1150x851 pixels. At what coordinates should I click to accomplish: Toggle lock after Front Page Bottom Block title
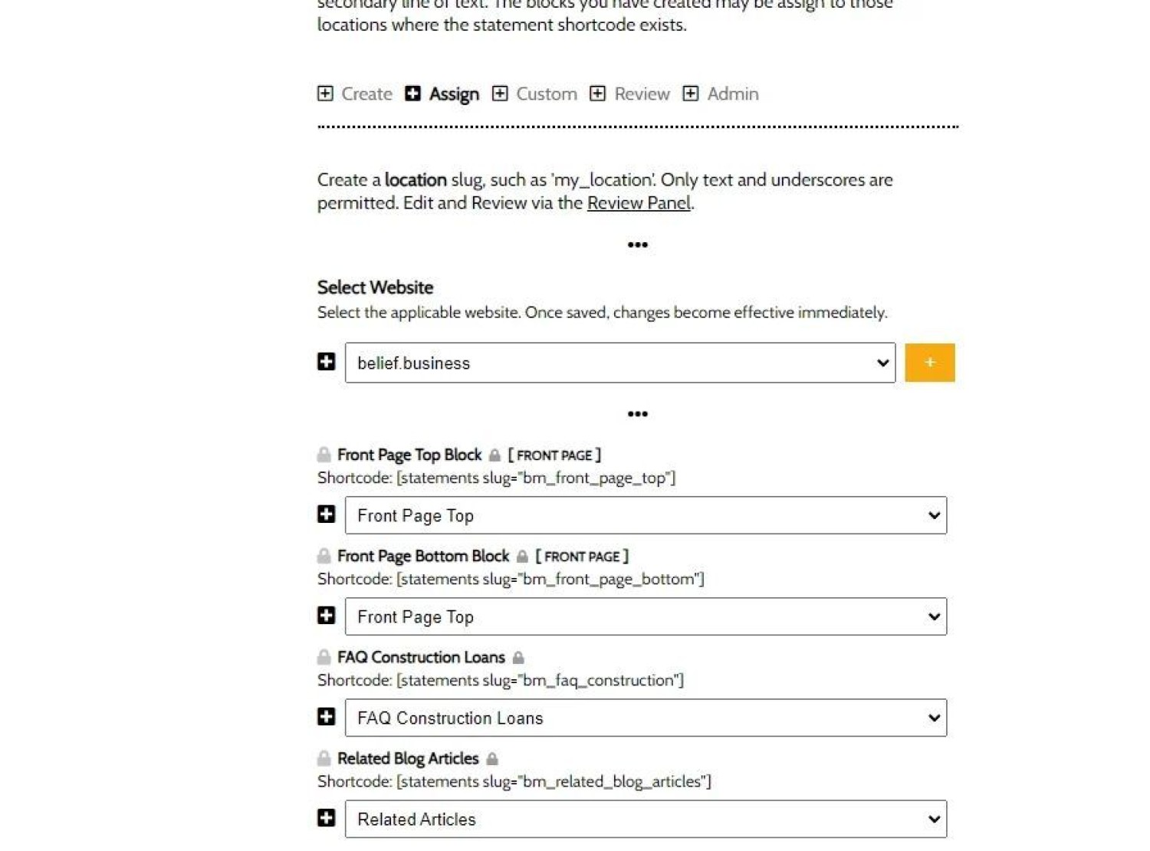(522, 557)
